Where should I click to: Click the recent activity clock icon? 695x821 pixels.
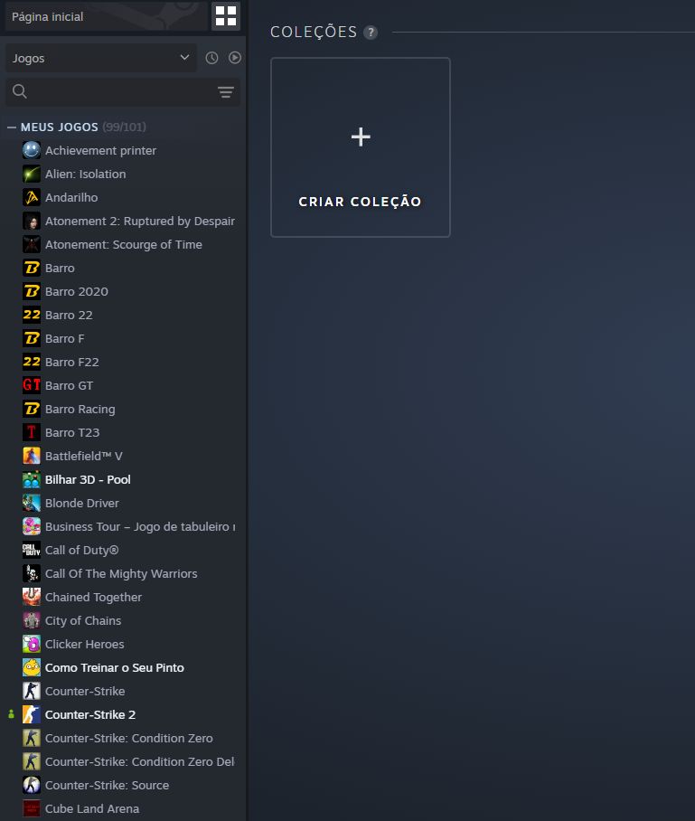pos(211,58)
